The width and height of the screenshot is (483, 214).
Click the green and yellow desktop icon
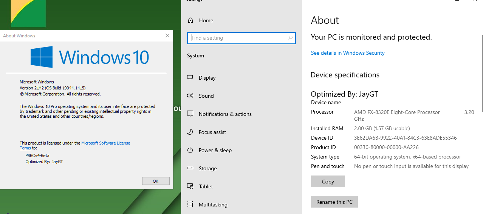click(28, 14)
